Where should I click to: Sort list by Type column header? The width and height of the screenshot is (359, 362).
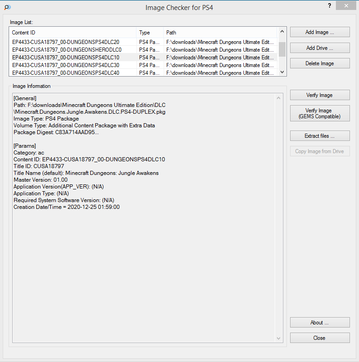(x=150, y=33)
